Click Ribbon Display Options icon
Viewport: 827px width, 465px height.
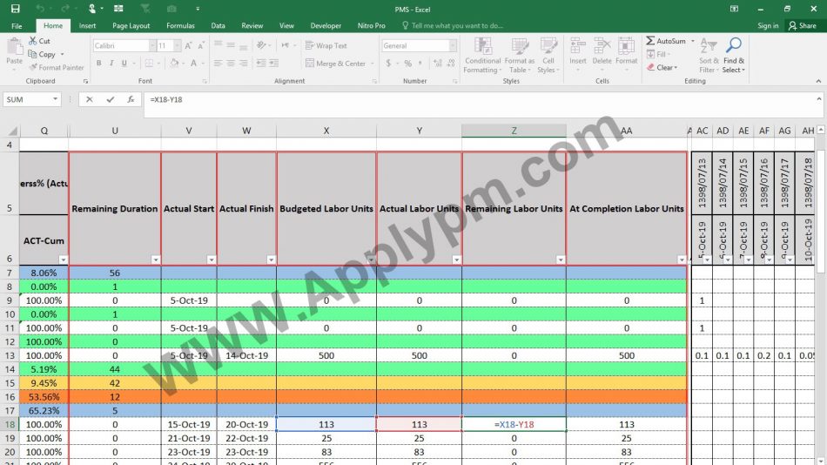tap(734, 9)
